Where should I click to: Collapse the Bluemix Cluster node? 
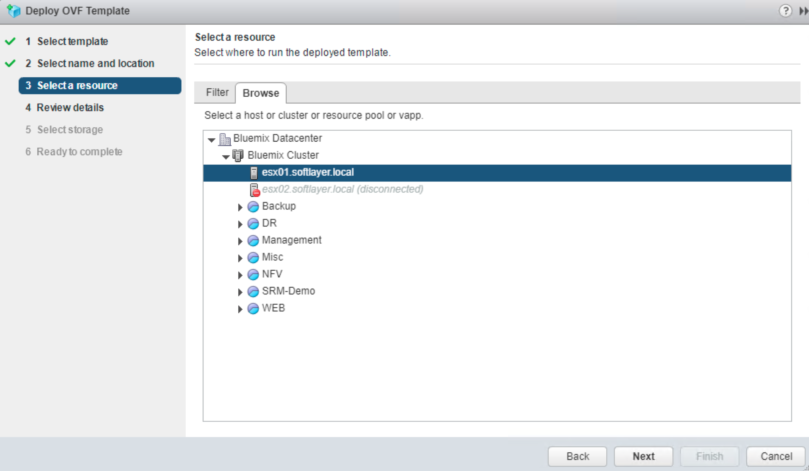click(226, 156)
